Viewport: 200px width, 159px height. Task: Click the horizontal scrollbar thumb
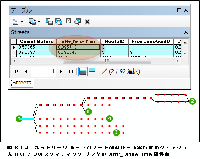coord(107,61)
